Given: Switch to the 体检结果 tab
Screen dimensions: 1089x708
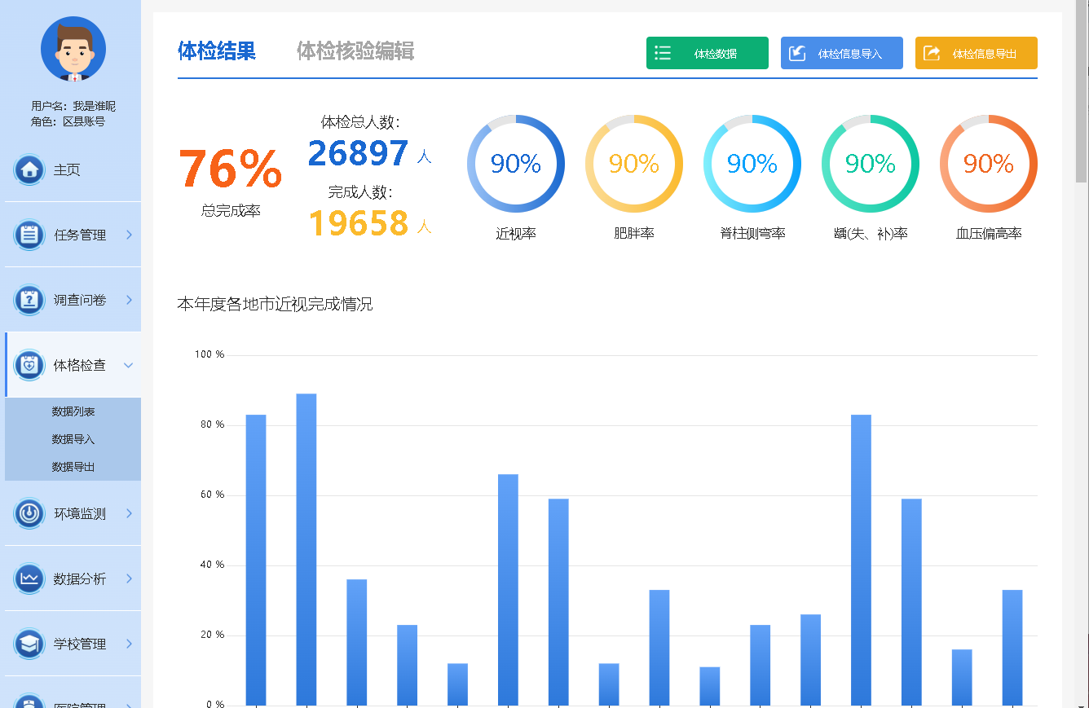Looking at the screenshot, I should [217, 51].
